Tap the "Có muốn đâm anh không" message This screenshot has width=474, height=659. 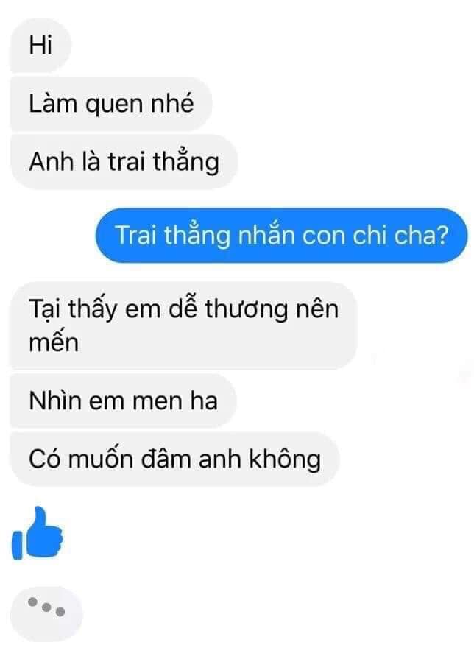point(174,459)
